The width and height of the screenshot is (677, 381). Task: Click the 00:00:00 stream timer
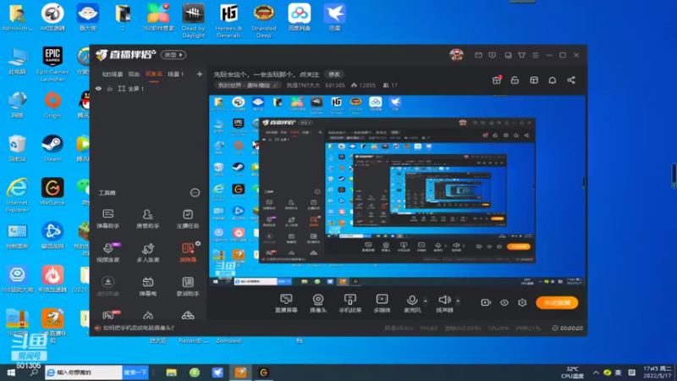pos(571,329)
